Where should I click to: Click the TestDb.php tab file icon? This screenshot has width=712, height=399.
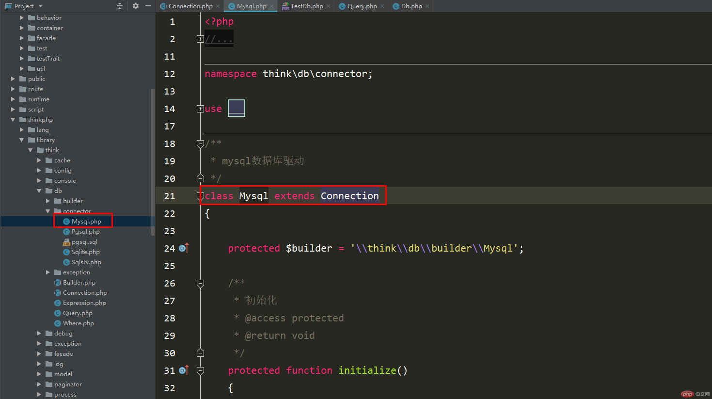tap(285, 6)
